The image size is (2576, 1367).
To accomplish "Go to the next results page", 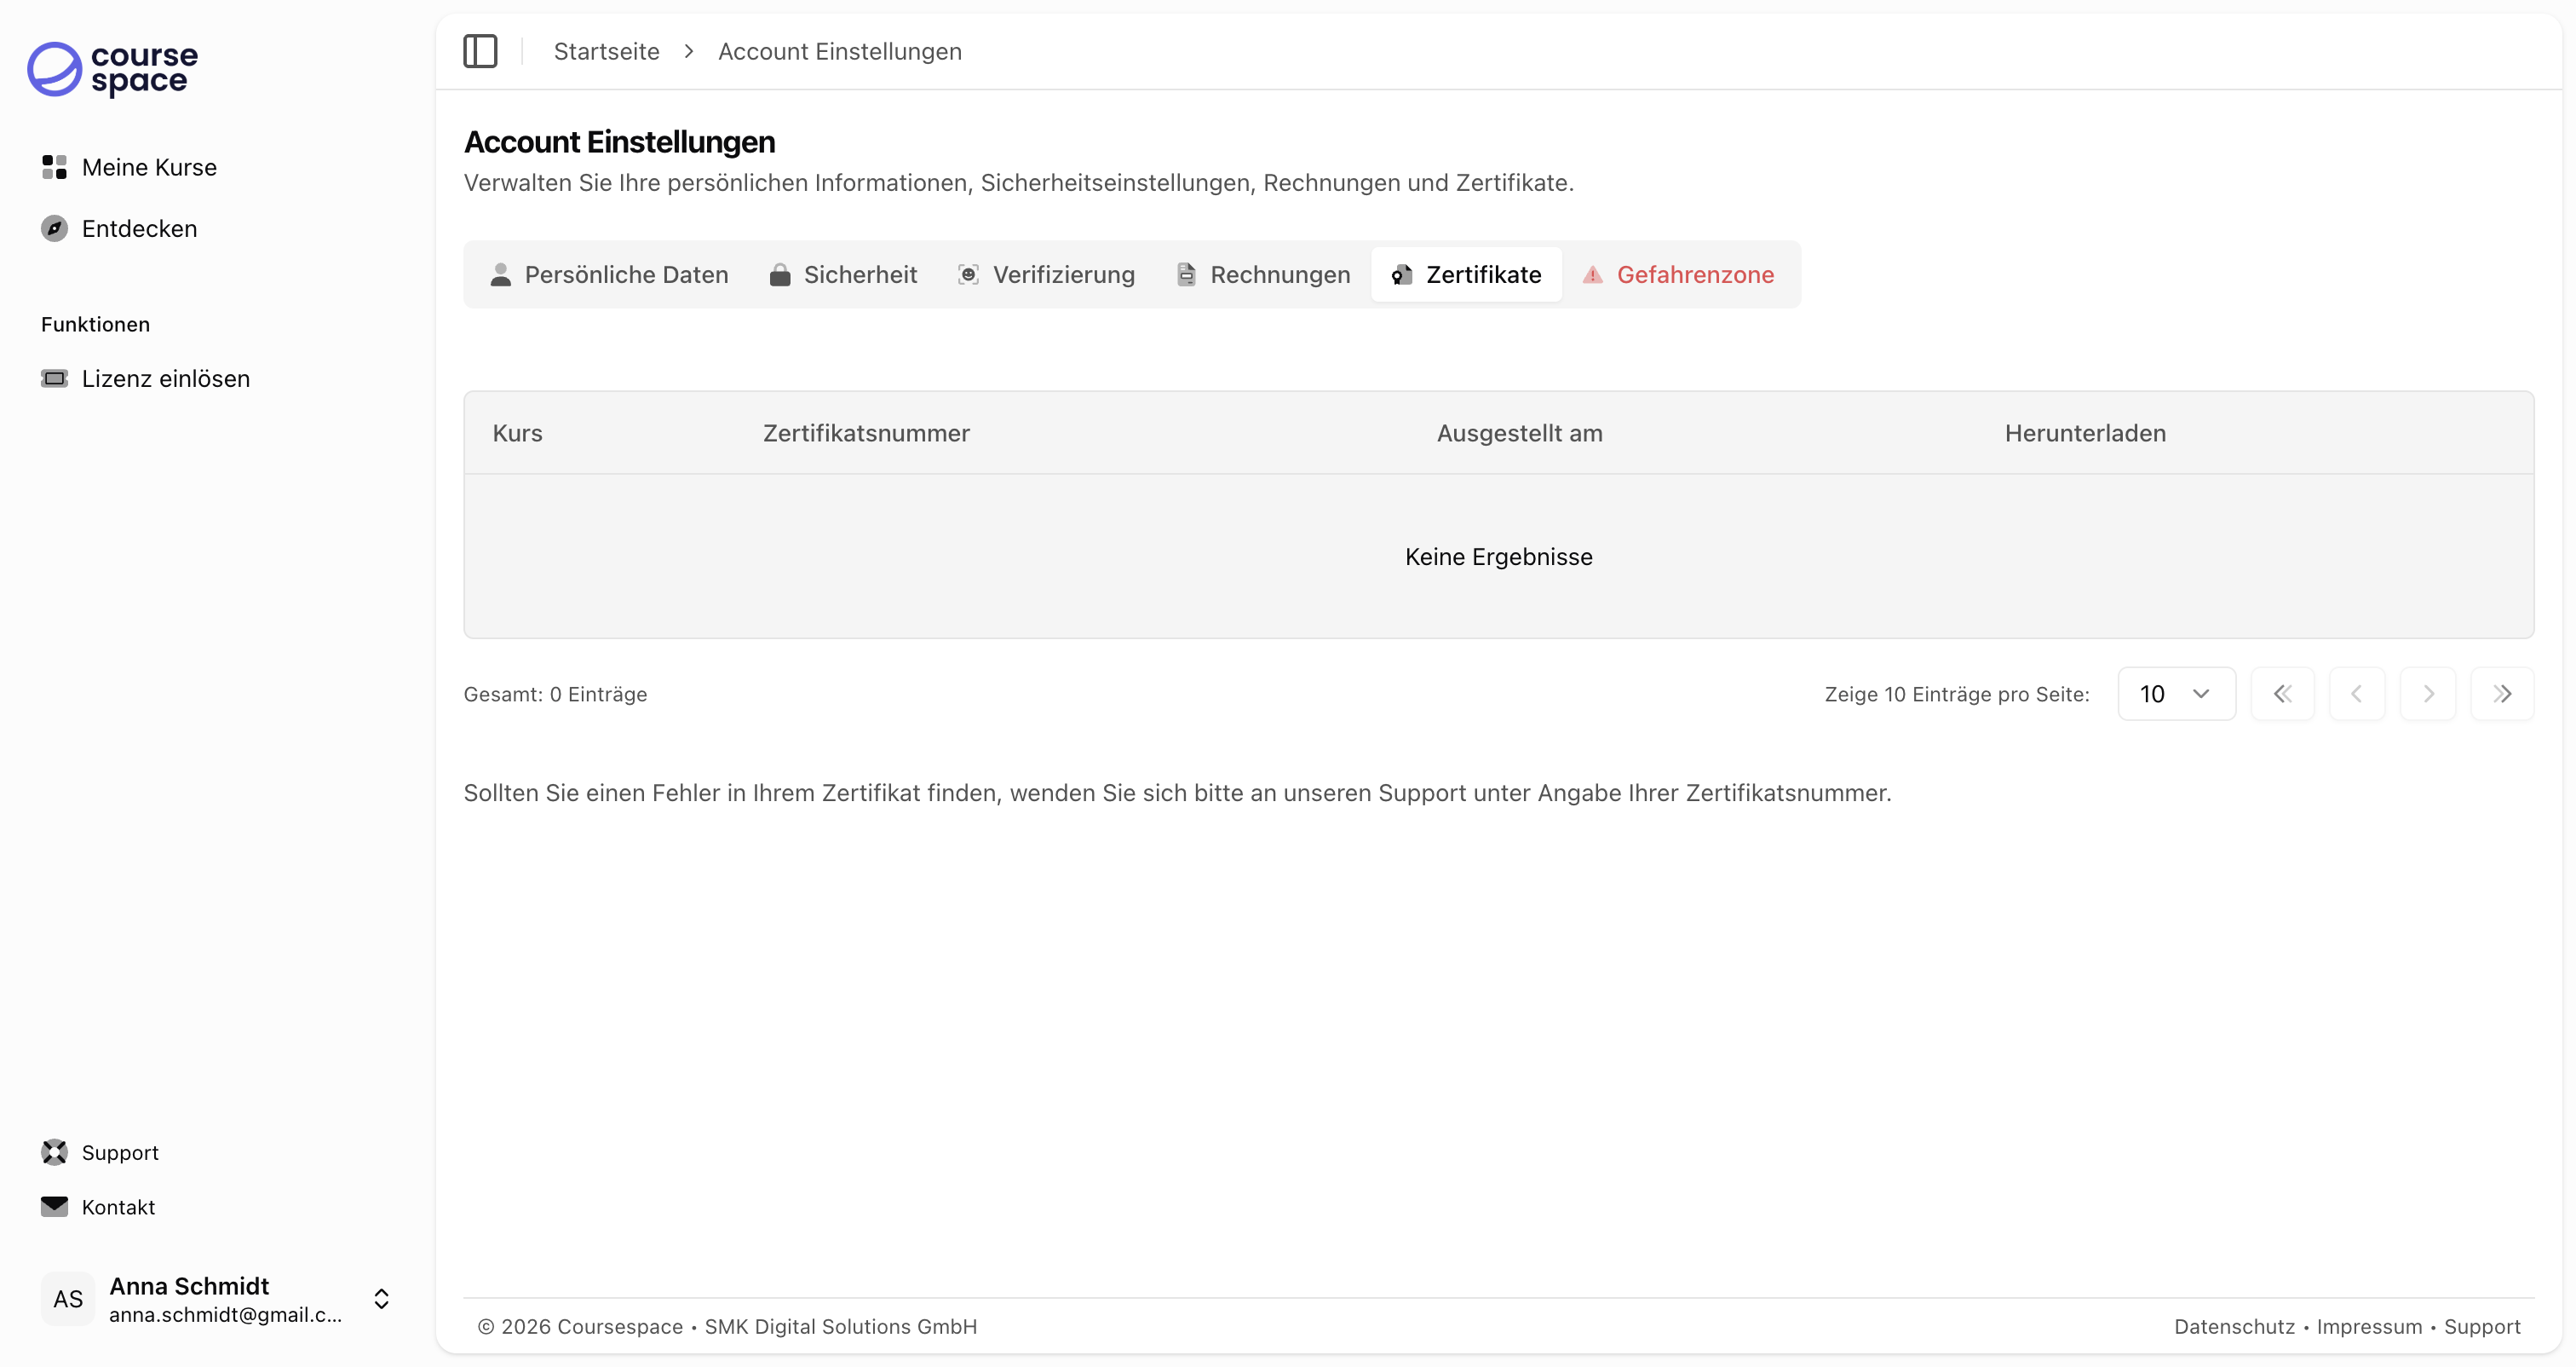I will [2428, 694].
